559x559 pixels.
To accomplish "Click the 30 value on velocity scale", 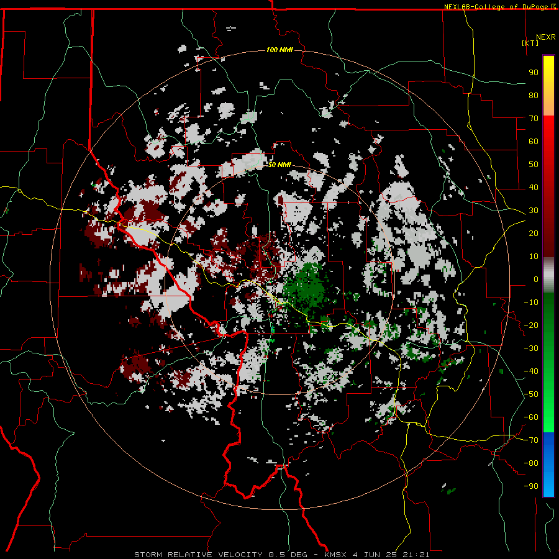I will 534,211.
